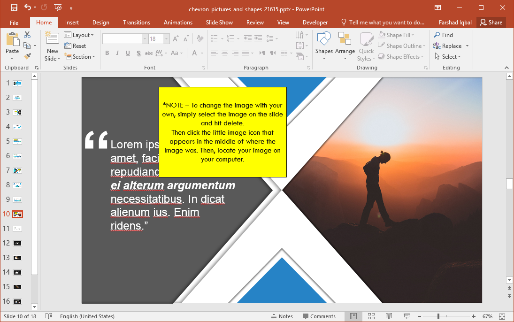
Task: Expand the Layout dropdown
Action: pyautogui.click(x=79, y=35)
